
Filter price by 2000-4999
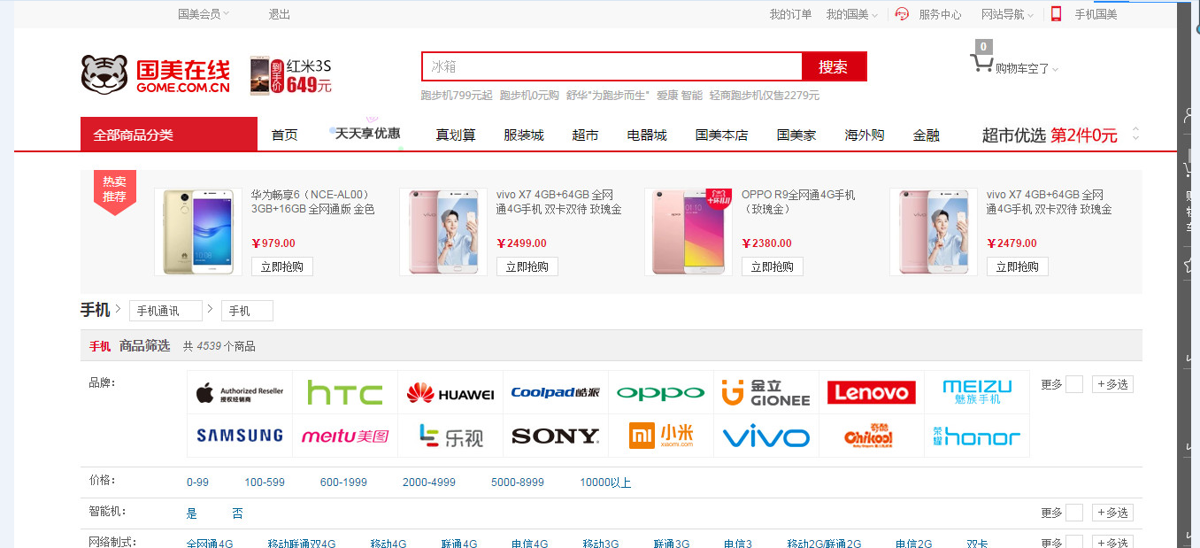click(429, 482)
